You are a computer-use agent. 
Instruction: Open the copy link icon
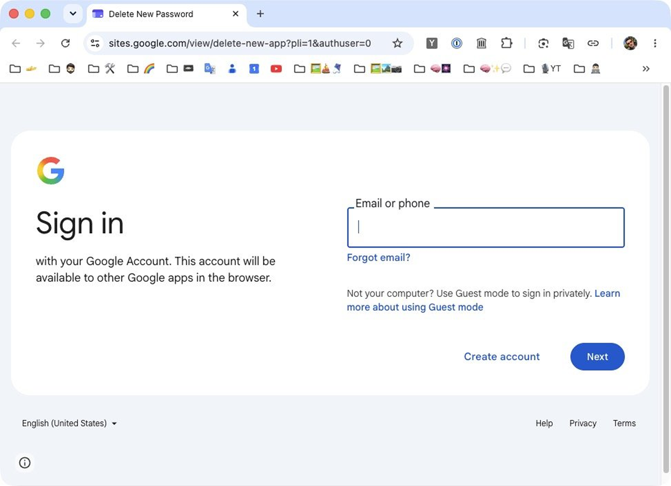click(x=593, y=43)
